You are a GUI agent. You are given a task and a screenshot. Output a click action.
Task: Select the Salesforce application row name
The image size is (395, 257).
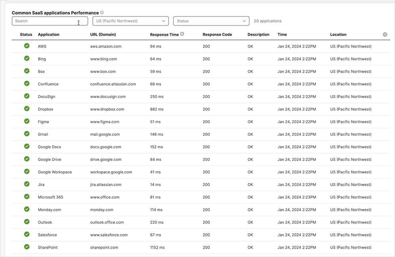tap(47, 235)
